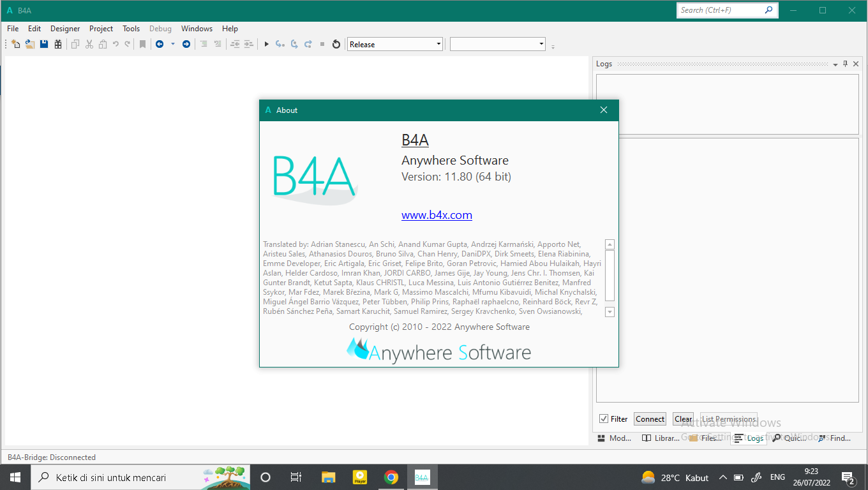Close the Logs panel

tap(856, 64)
